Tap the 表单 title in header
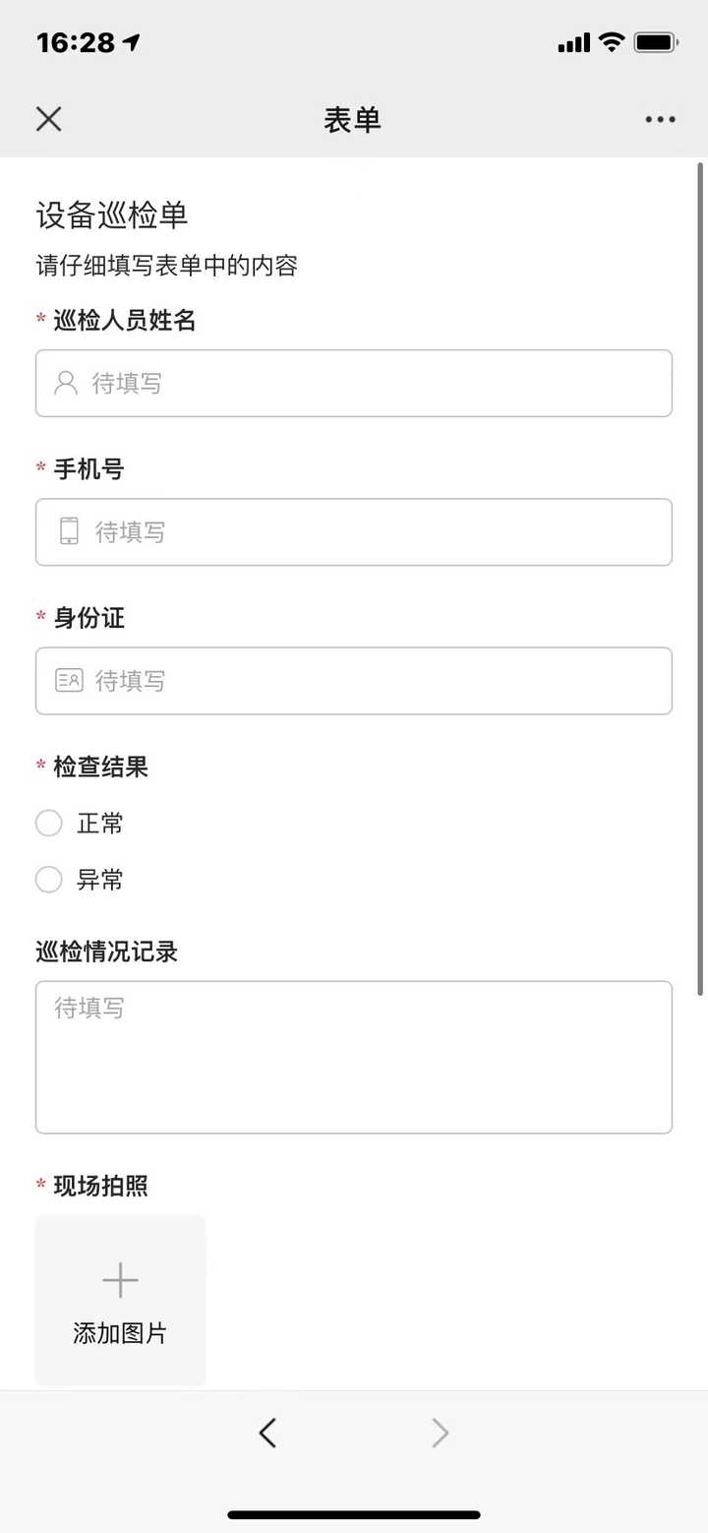 point(352,120)
